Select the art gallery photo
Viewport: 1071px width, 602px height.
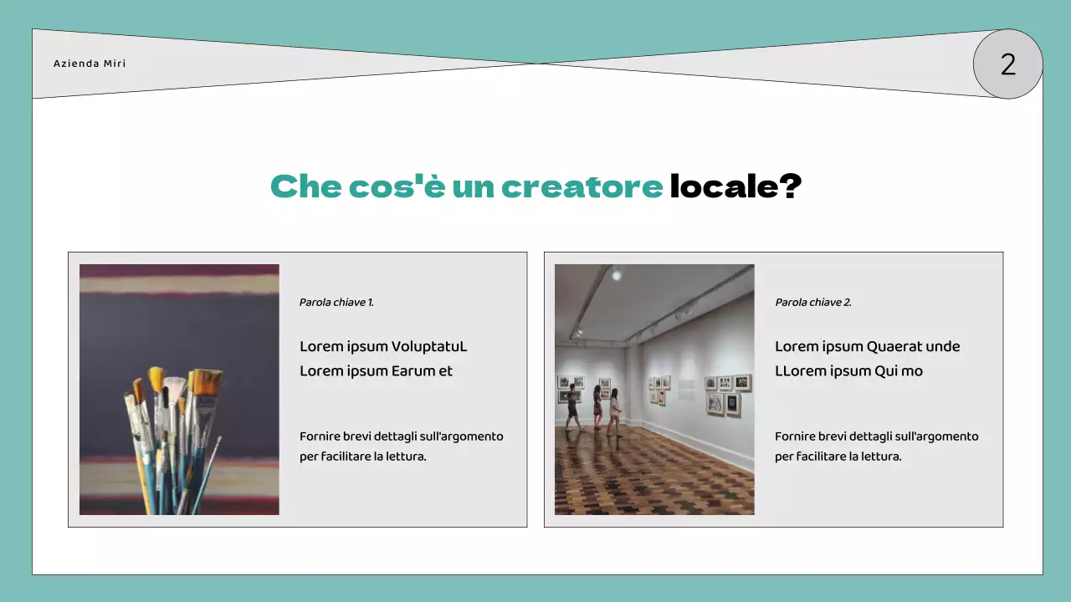(x=654, y=390)
